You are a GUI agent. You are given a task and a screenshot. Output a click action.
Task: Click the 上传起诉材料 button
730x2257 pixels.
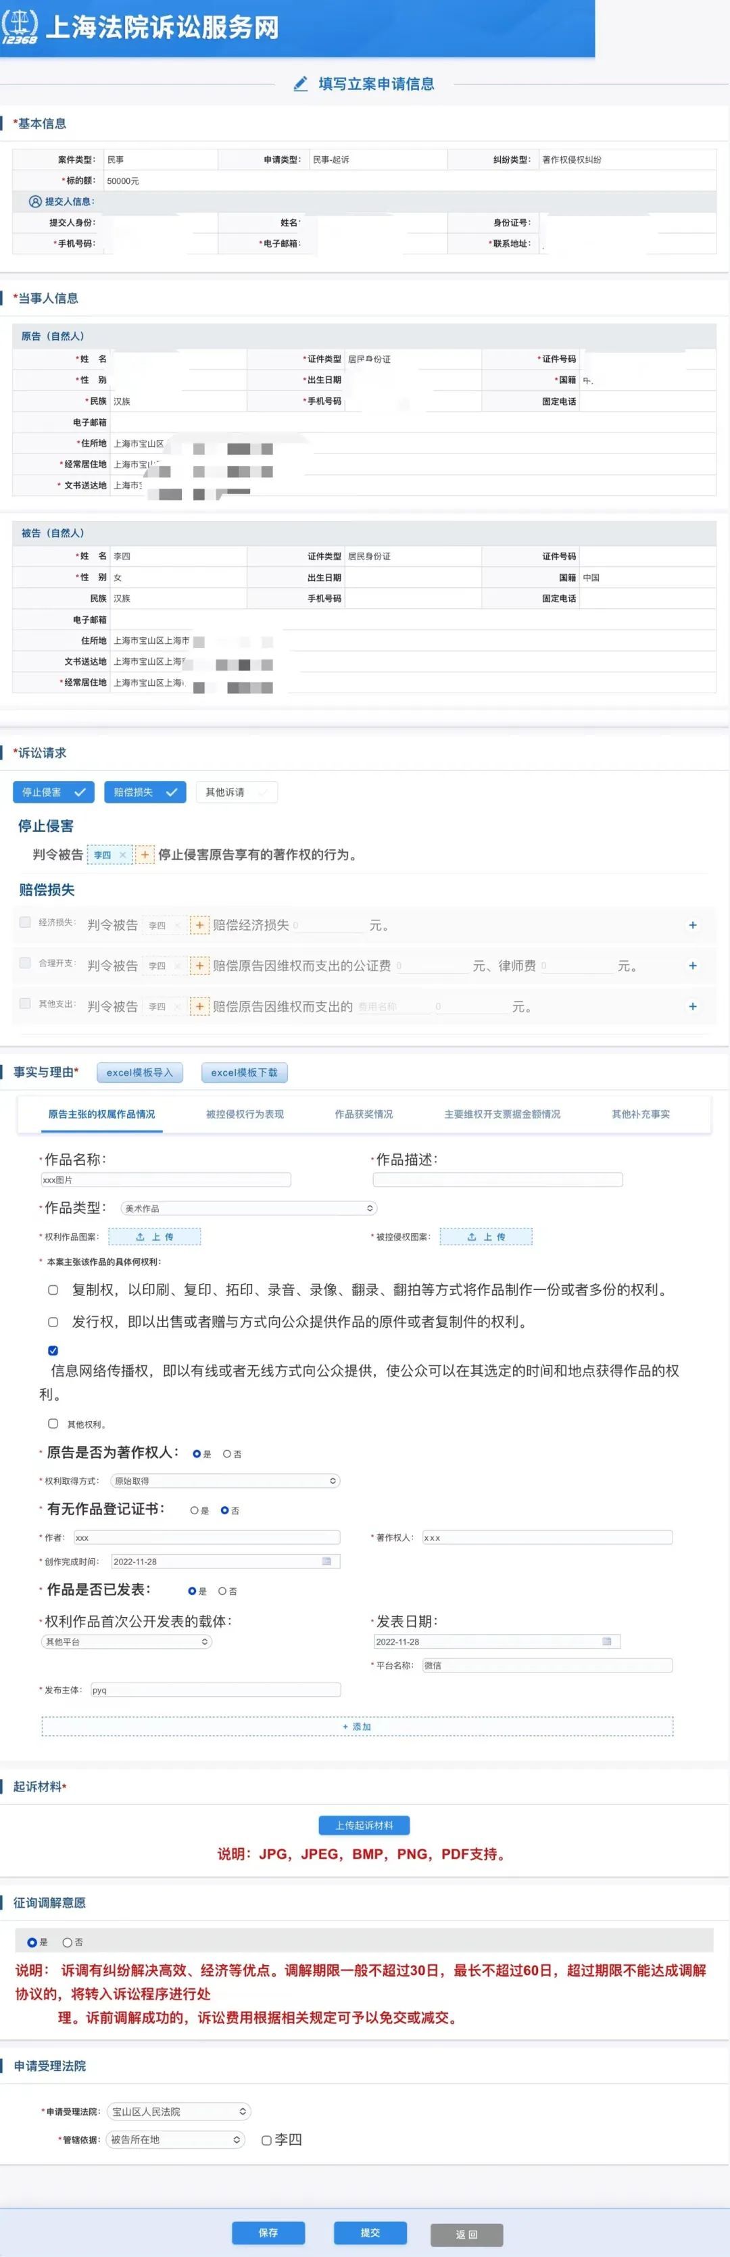pyautogui.click(x=364, y=1825)
